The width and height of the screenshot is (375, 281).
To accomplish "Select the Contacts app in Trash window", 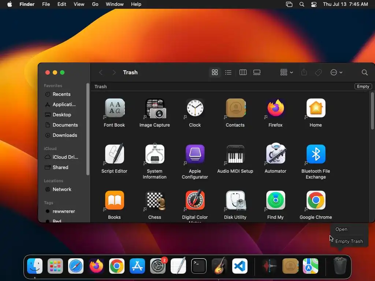I will [235, 108].
